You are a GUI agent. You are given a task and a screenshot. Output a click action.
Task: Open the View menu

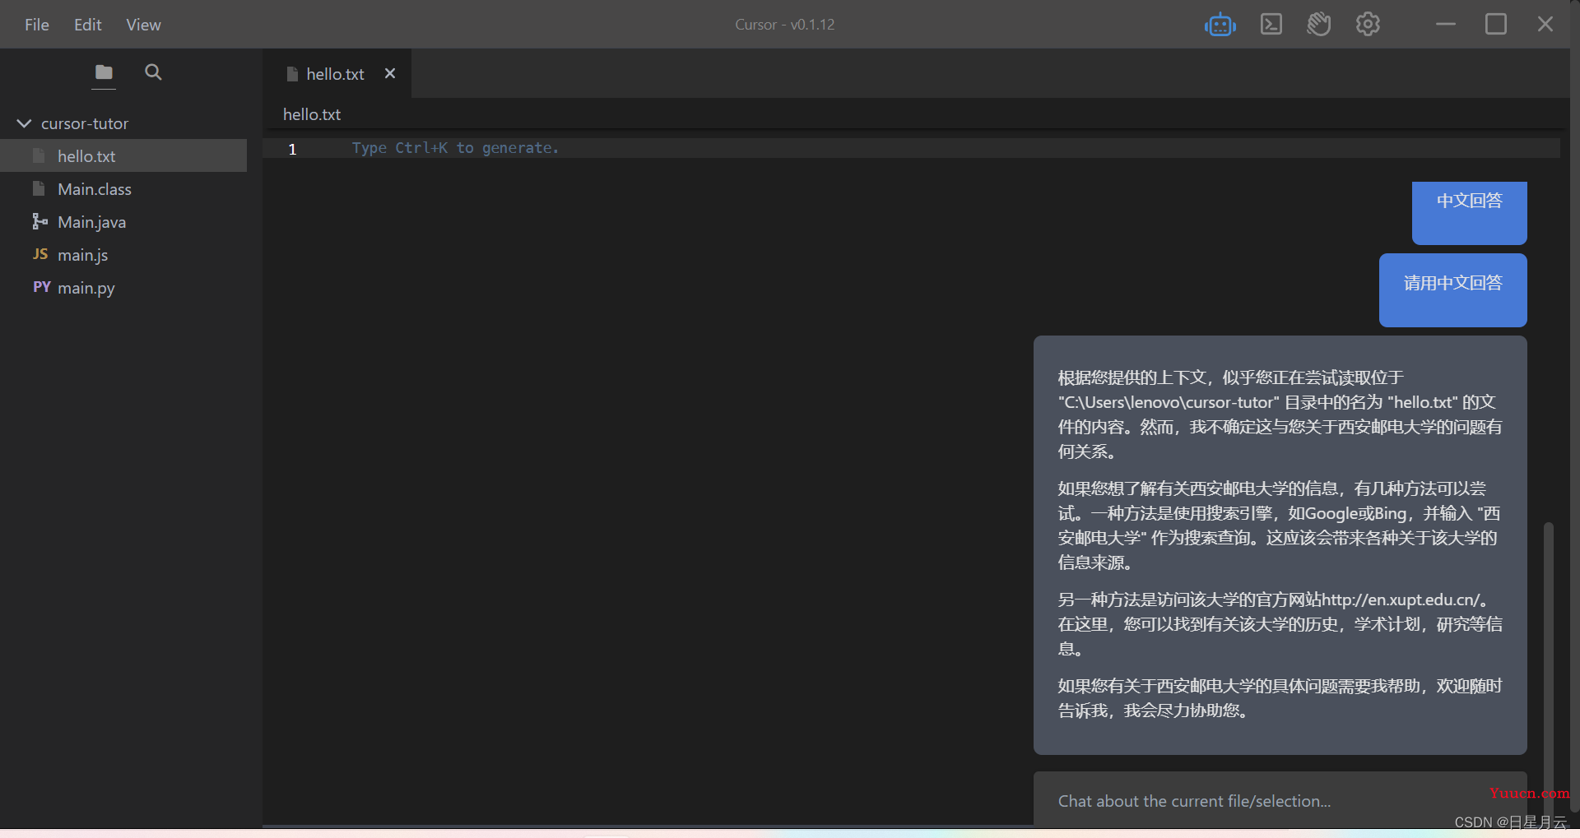pos(143,25)
